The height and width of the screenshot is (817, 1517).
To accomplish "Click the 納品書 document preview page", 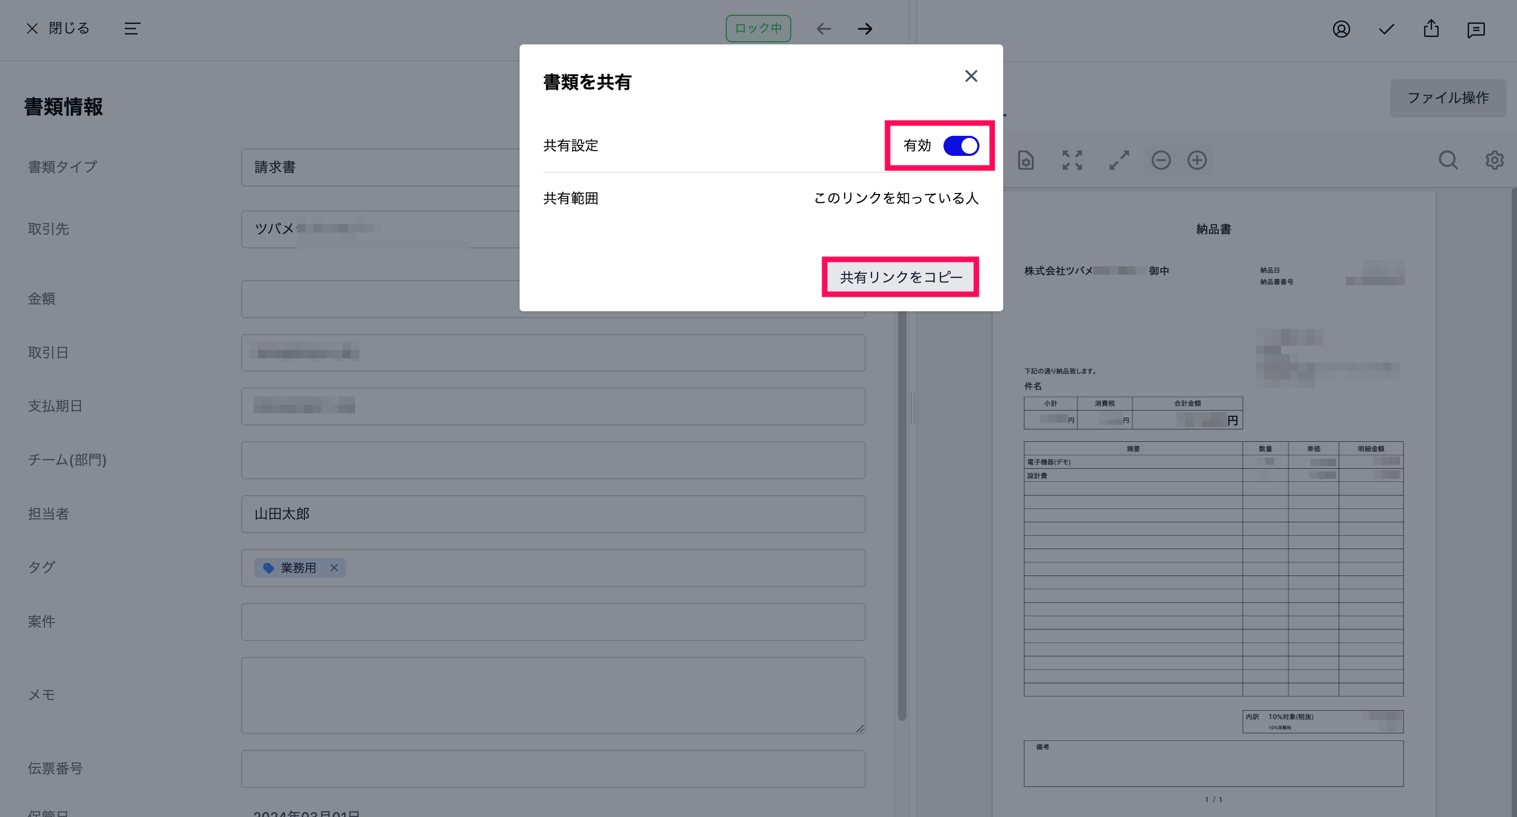I will pos(1213,503).
